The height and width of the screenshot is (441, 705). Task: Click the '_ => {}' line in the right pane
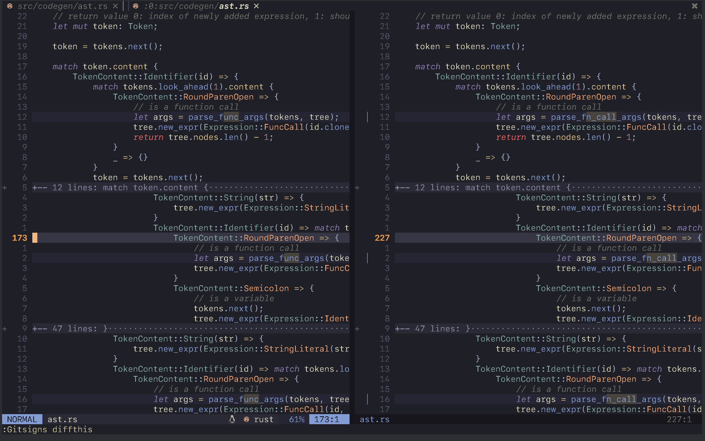tap(493, 157)
